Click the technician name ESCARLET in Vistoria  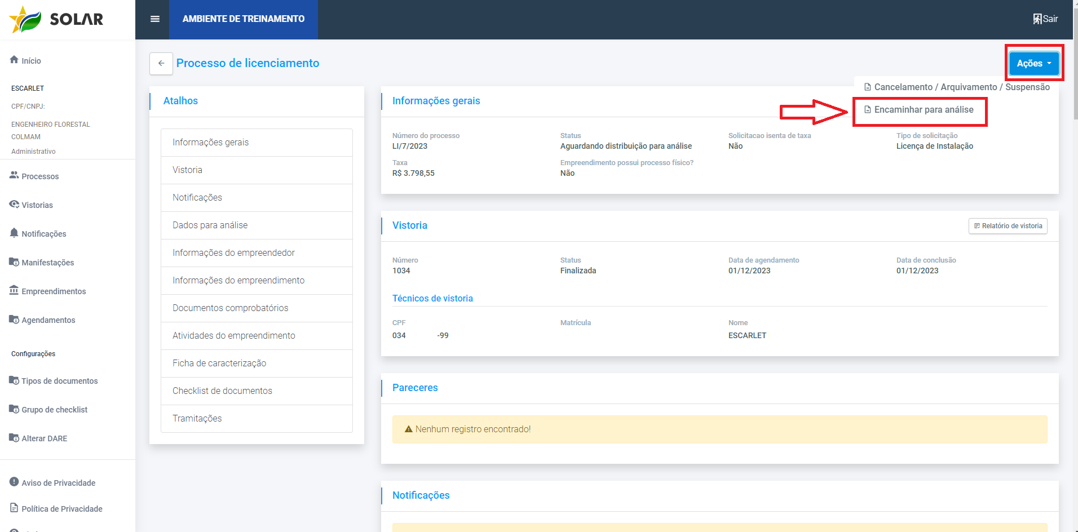(747, 335)
